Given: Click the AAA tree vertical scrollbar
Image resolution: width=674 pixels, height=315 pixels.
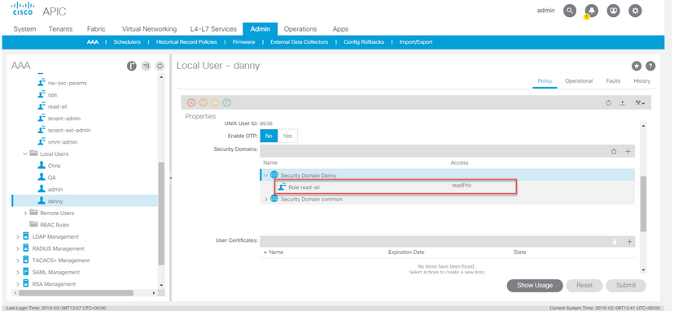Looking at the screenshot, I should pos(161,213).
